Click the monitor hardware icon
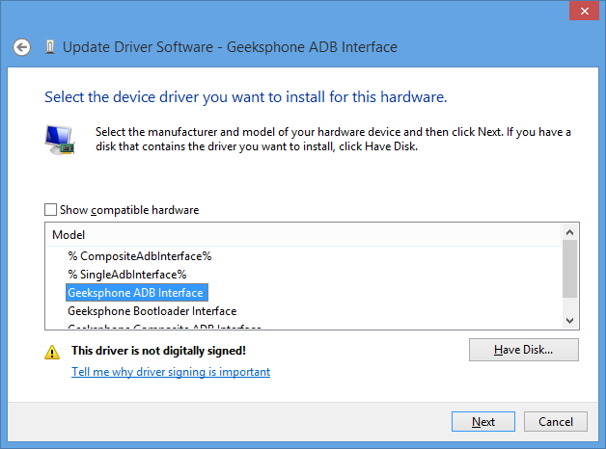The image size is (606, 449). pyautogui.click(x=60, y=140)
